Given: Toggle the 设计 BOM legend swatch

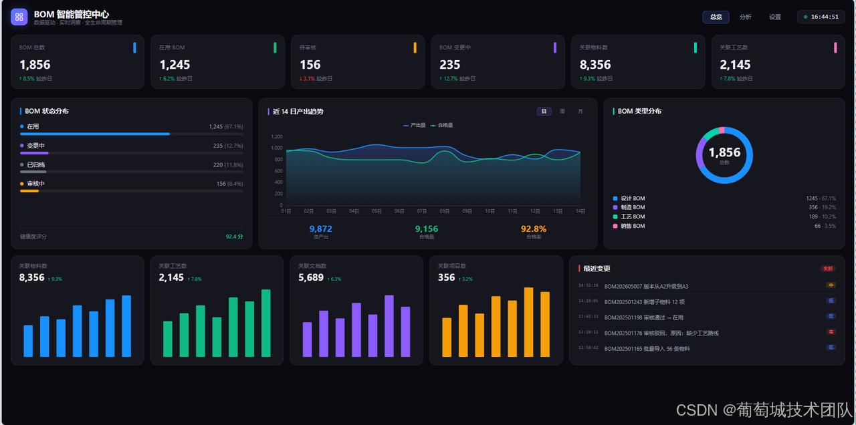Looking at the screenshot, I should click(615, 198).
